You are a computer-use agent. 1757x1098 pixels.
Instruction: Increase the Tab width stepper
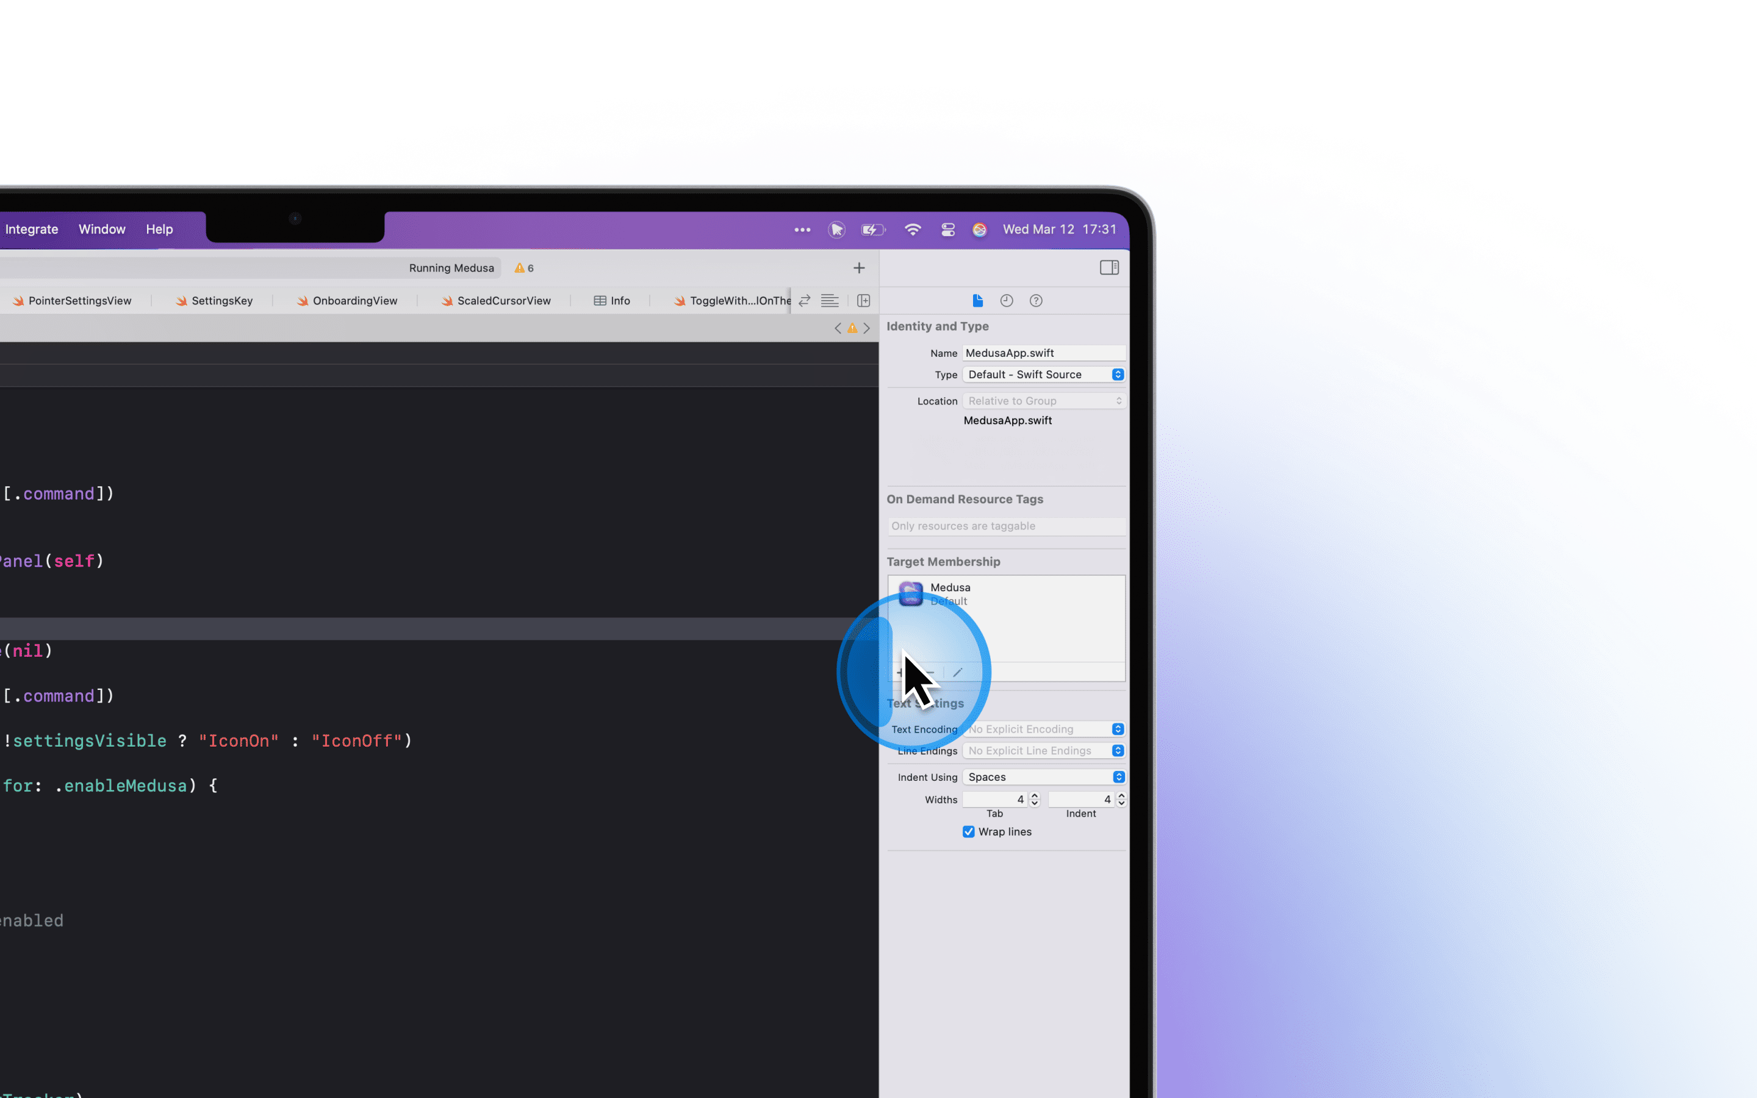1035,796
